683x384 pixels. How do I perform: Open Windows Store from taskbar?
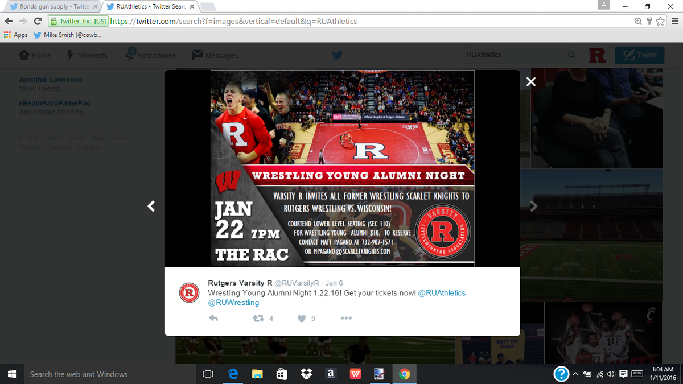(x=282, y=374)
